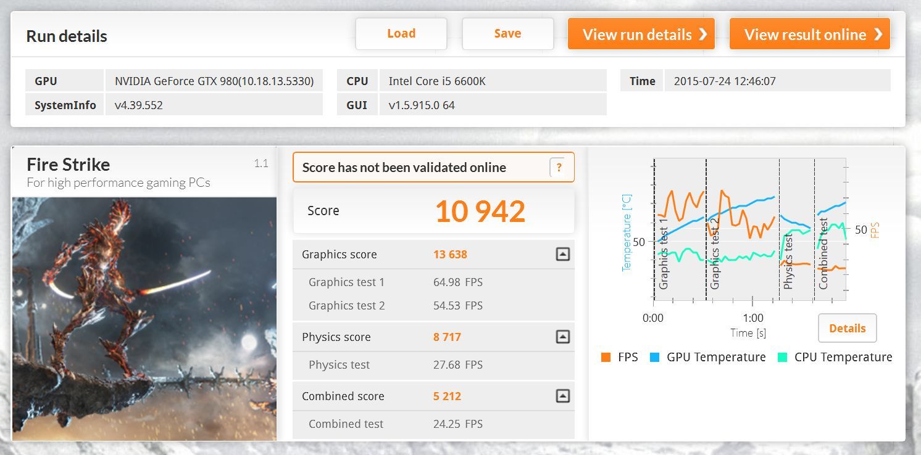
Task: Click the Load button
Action: 401,34
